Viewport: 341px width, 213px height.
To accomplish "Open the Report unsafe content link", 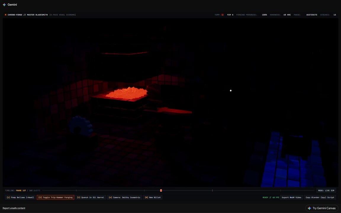I will 14,208.
